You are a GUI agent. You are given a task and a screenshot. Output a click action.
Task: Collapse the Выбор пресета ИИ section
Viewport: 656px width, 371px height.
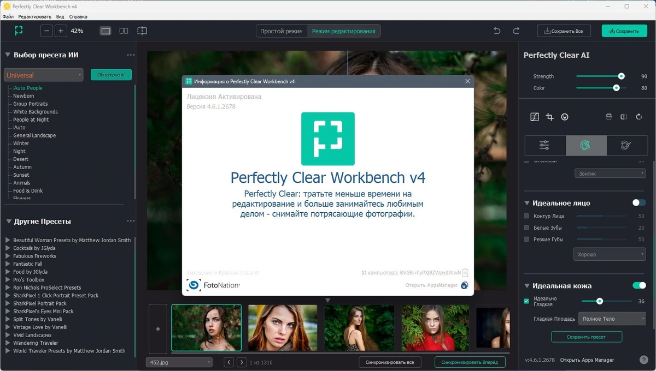8,55
